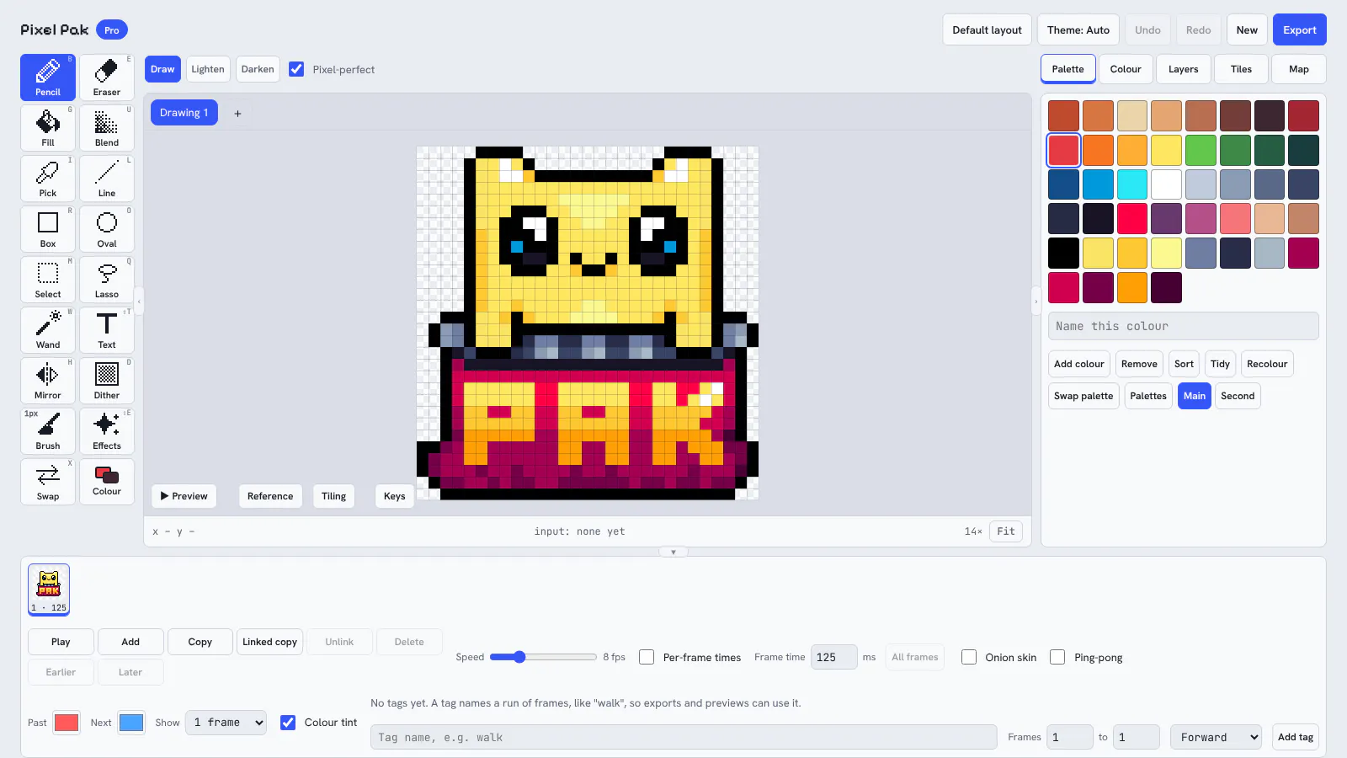The width and height of the screenshot is (1347, 758).
Task: Turn on Onion skin
Action: (969, 657)
